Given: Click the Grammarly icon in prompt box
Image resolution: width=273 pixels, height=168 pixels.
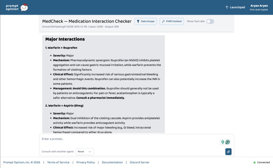Looking at the screenshot, I should (x=228, y=142).
